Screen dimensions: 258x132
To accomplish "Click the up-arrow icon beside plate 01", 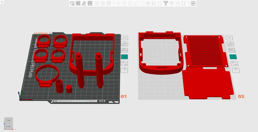I will (x=124, y=70).
